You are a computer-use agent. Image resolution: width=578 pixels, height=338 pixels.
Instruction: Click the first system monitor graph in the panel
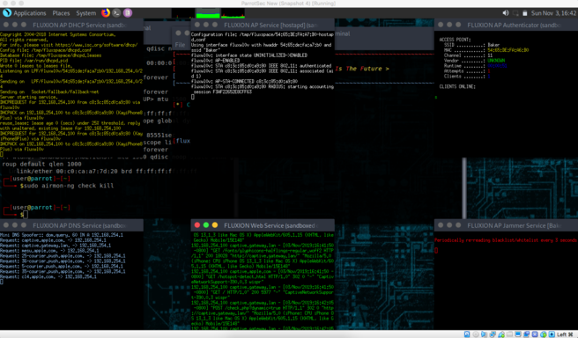point(183,13)
